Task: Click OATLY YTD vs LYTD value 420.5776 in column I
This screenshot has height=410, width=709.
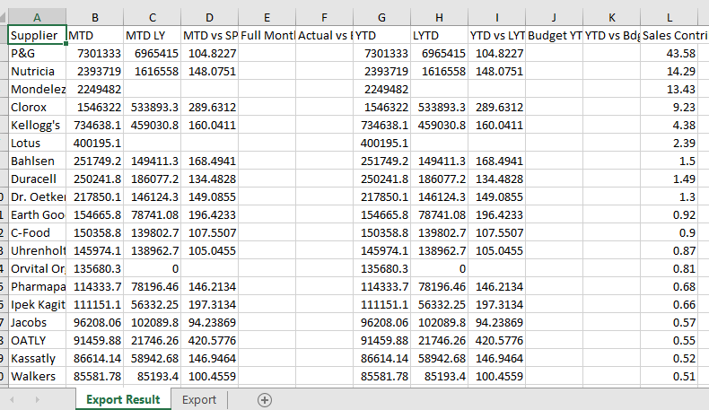Action: (496, 340)
